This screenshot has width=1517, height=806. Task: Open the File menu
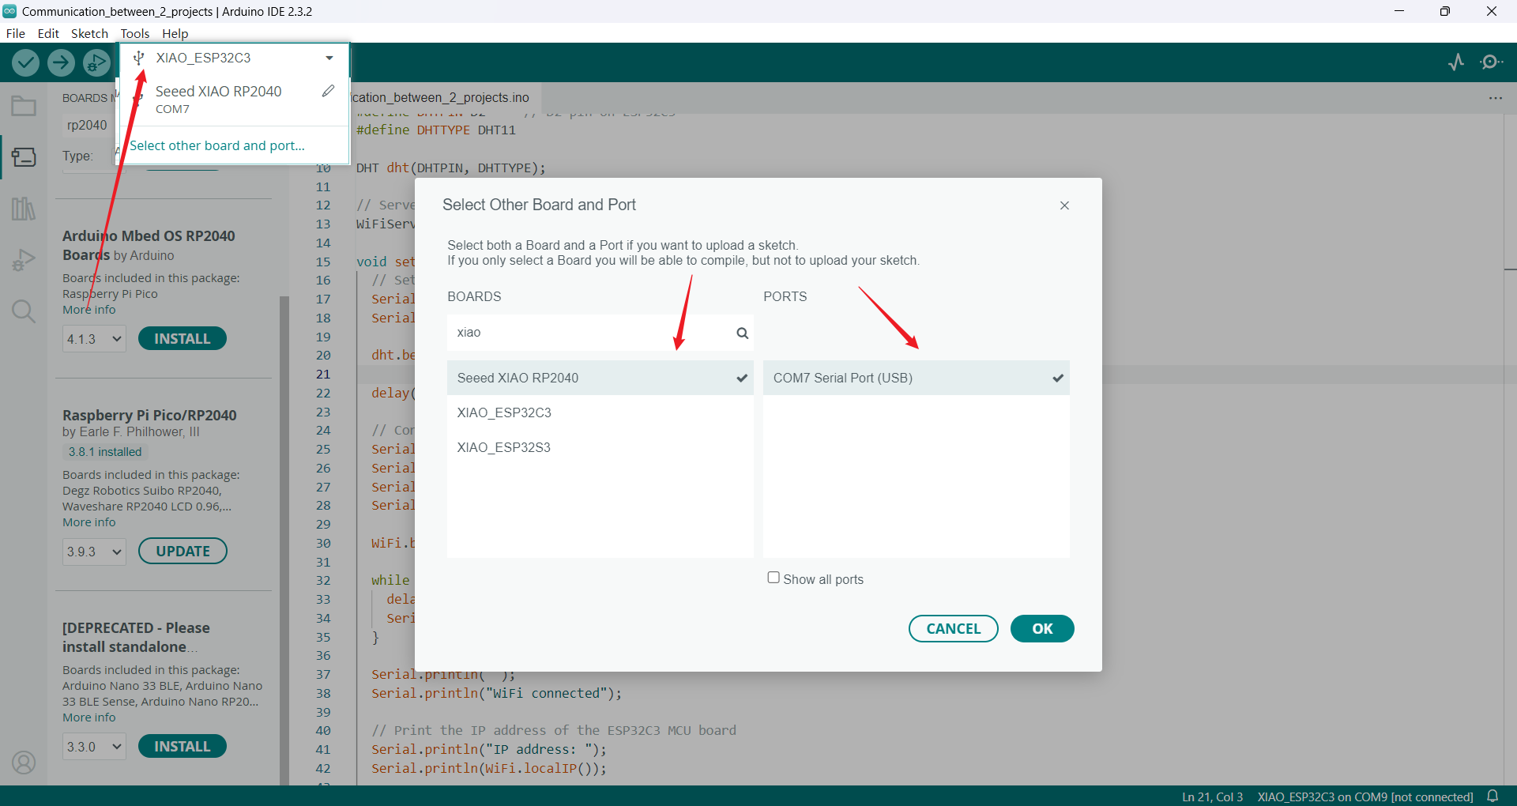(x=16, y=33)
